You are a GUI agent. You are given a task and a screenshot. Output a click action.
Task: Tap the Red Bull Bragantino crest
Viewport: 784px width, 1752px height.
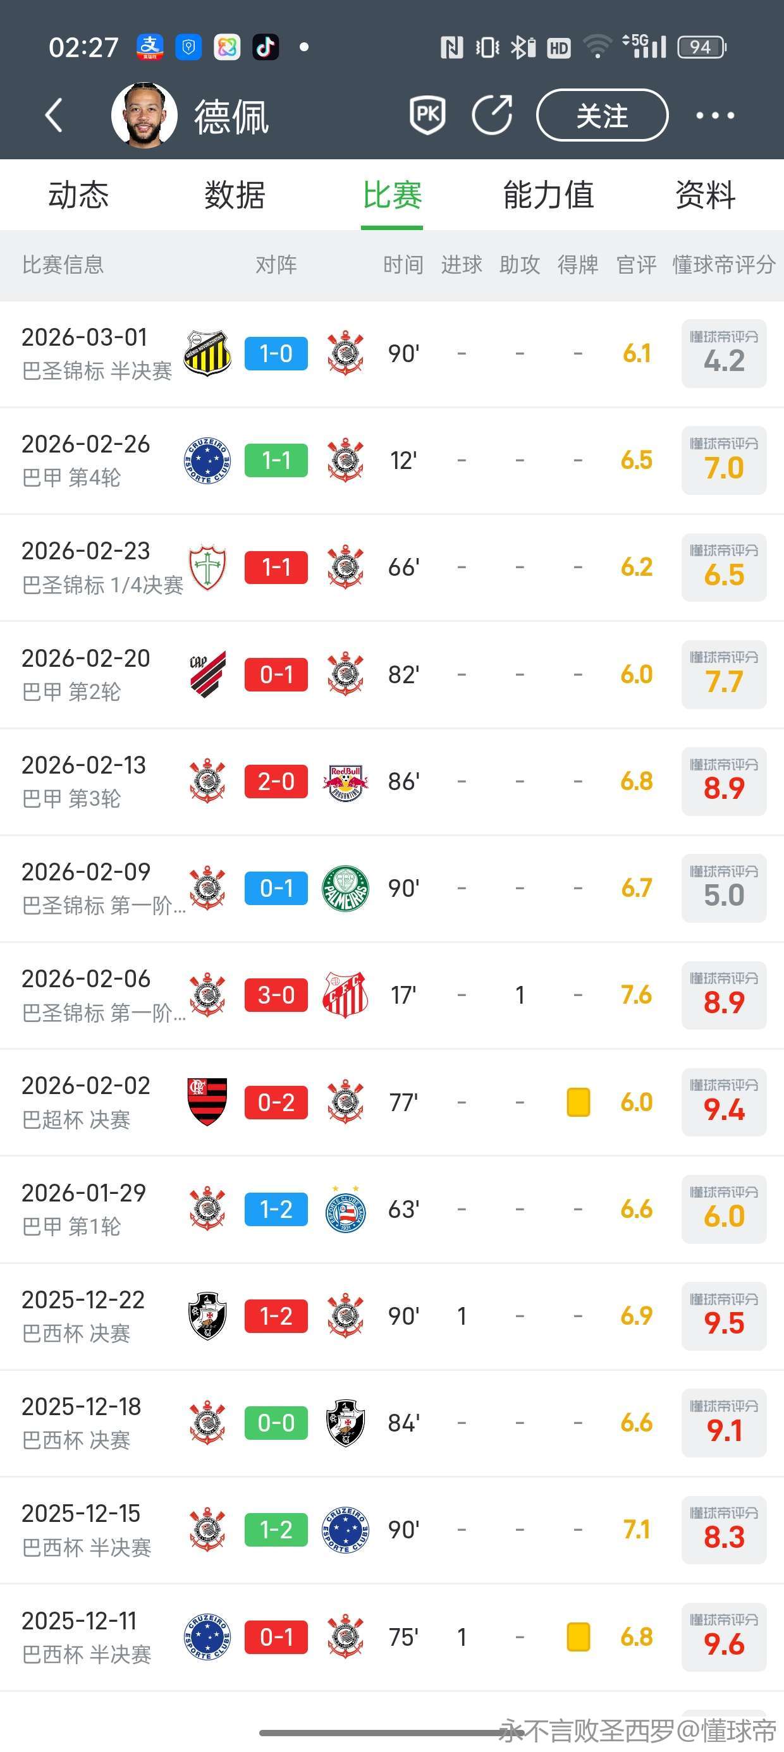[345, 781]
